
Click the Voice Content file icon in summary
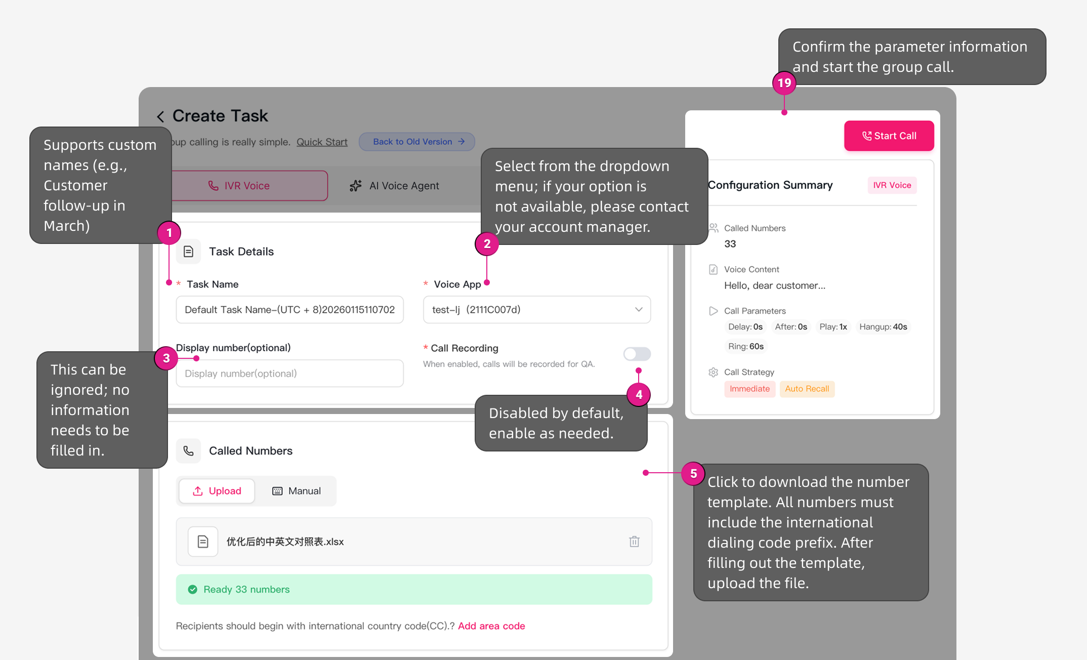[714, 269]
